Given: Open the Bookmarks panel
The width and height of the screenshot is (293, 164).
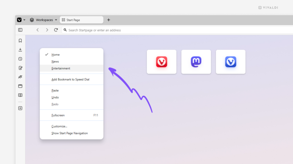Looking at the screenshot, I should 20,40.
